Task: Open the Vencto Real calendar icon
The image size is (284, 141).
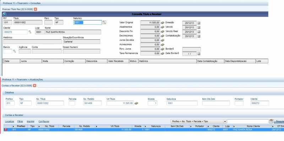Action: click(x=199, y=32)
